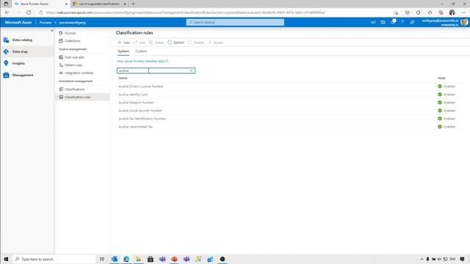Click the browser favorites star icon
Image resolution: width=470 pixels, height=264 pixels.
[430, 12]
